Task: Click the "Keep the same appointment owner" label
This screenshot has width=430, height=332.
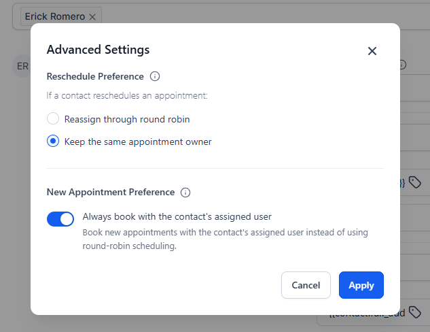Action: pyautogui.click(x=138, y=142)
